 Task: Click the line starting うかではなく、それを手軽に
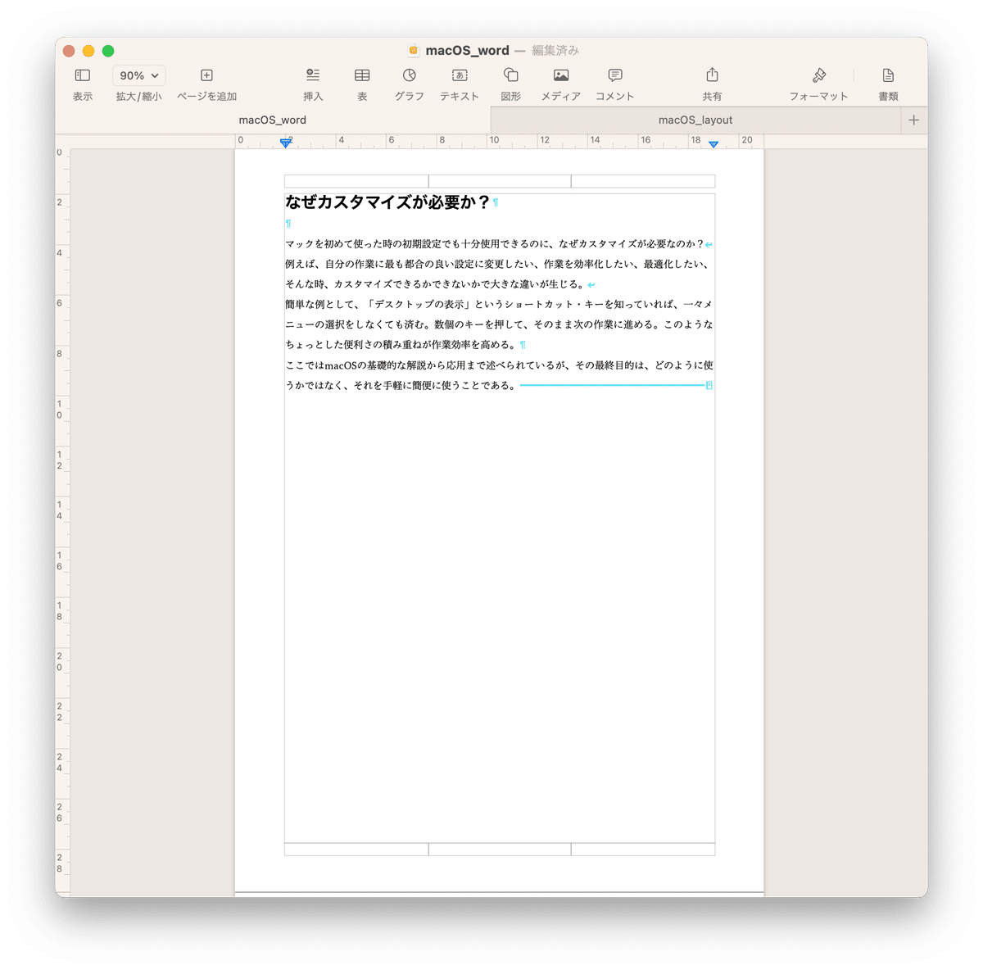401,385
